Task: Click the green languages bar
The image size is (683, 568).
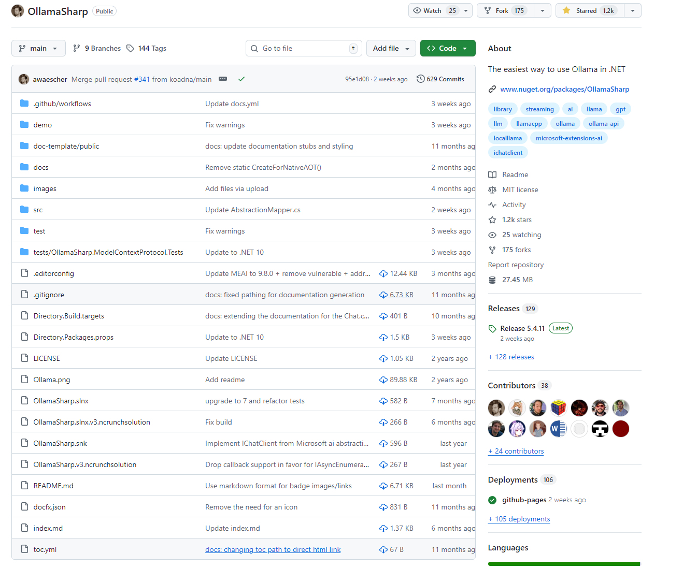Action: (x=564, y=564)
